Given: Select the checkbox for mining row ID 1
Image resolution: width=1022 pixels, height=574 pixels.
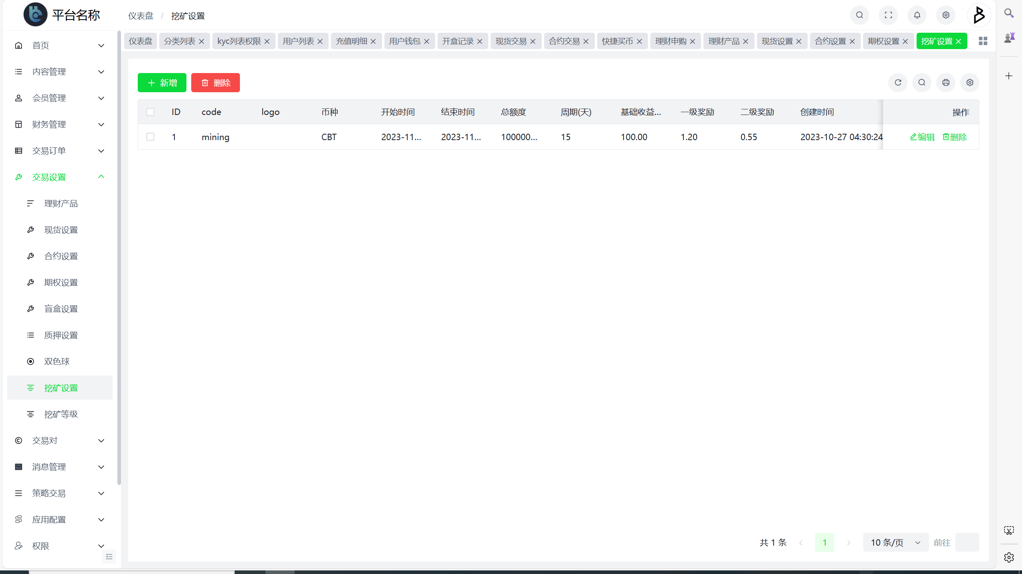Looking at the screenshot, I should 151,137.
